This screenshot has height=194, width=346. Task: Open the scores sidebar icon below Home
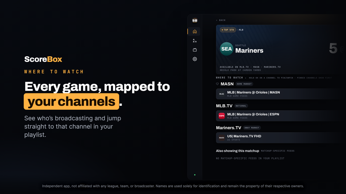click(x=194, y=41)
